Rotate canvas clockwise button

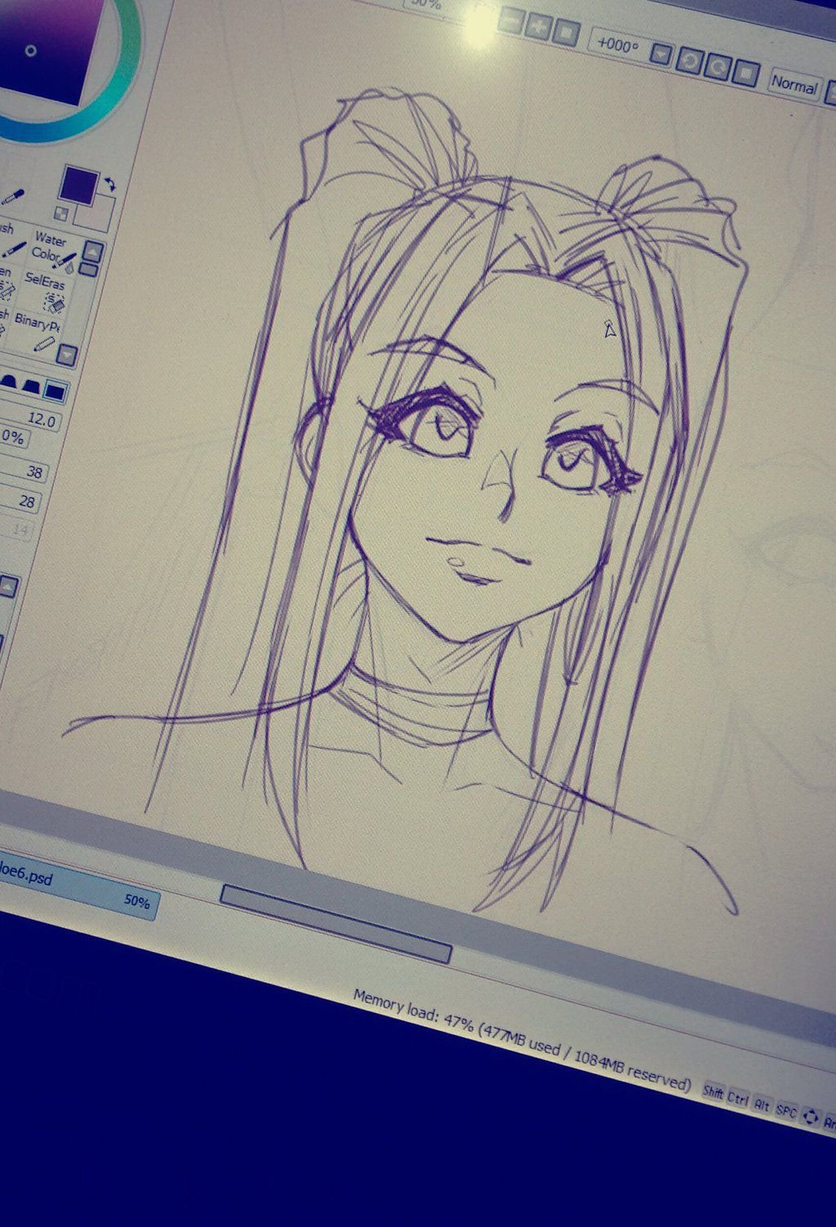(x=716, y=67)
